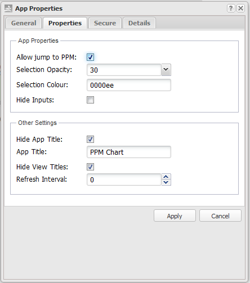Uncheck Allow jump to PPM checkbox

click(x=90, y=57)
